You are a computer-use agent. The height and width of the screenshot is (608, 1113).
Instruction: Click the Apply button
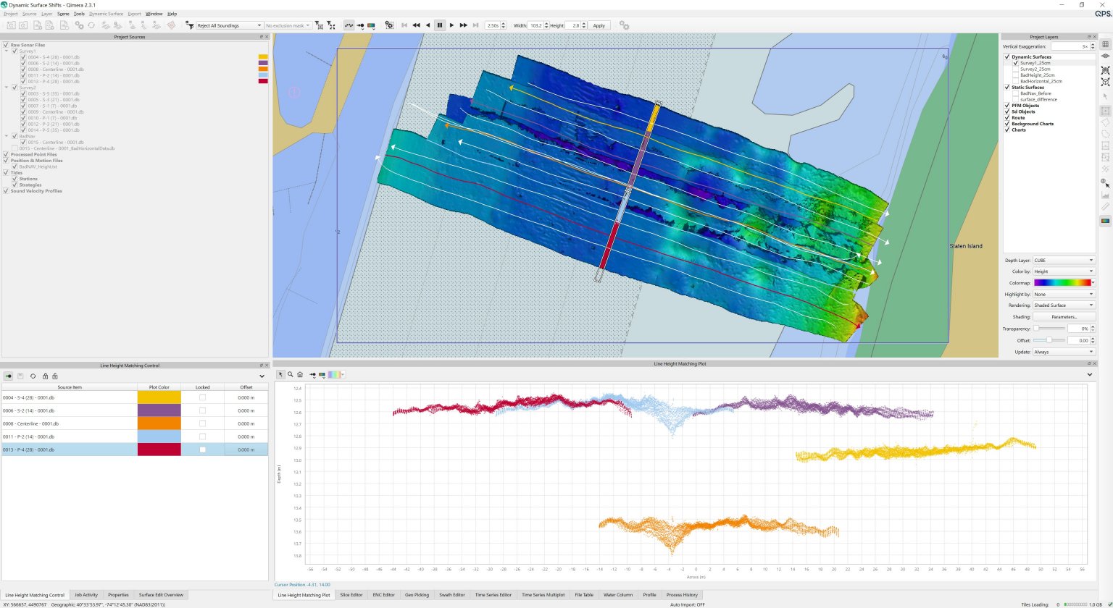coord(599,25)
